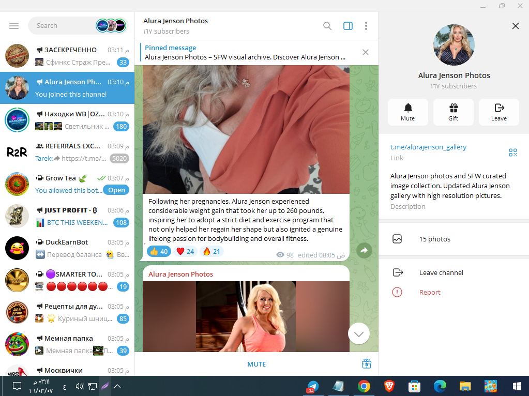Image resolution: width=529 pixels, height=396 pixels.
Task: Forward the post with share arrow
Action: tap(364, 251)
